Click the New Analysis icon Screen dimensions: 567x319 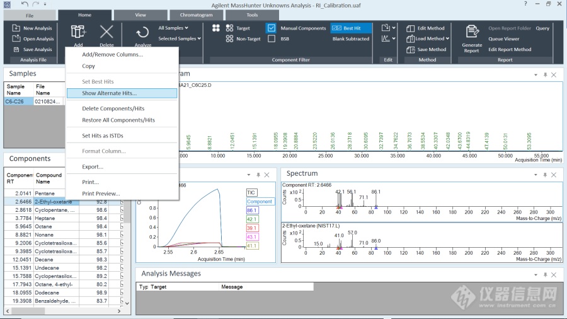click(16, 28)
